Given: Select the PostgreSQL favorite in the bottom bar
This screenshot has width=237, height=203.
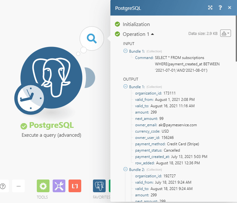Looking at the screenshot, I should [99, 186].
